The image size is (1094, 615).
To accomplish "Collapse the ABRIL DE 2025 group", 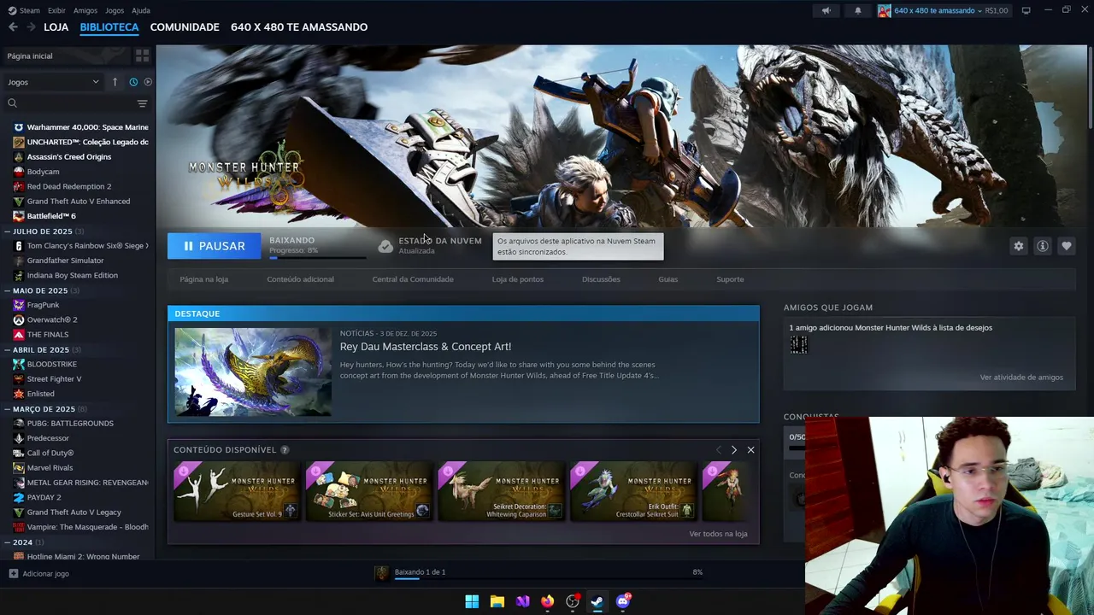I will tap(8, 349).
